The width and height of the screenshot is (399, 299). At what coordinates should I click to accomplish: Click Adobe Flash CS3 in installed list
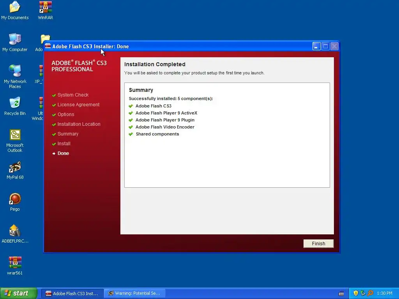[x=154, y=106]
